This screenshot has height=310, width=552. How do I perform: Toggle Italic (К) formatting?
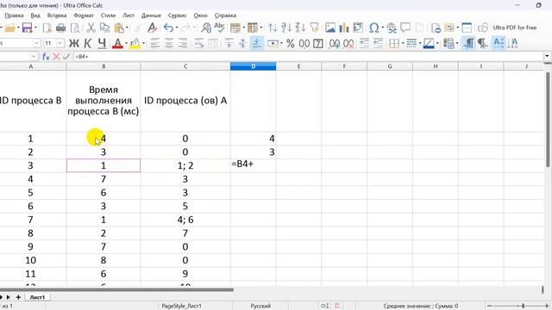coord(88,43)
